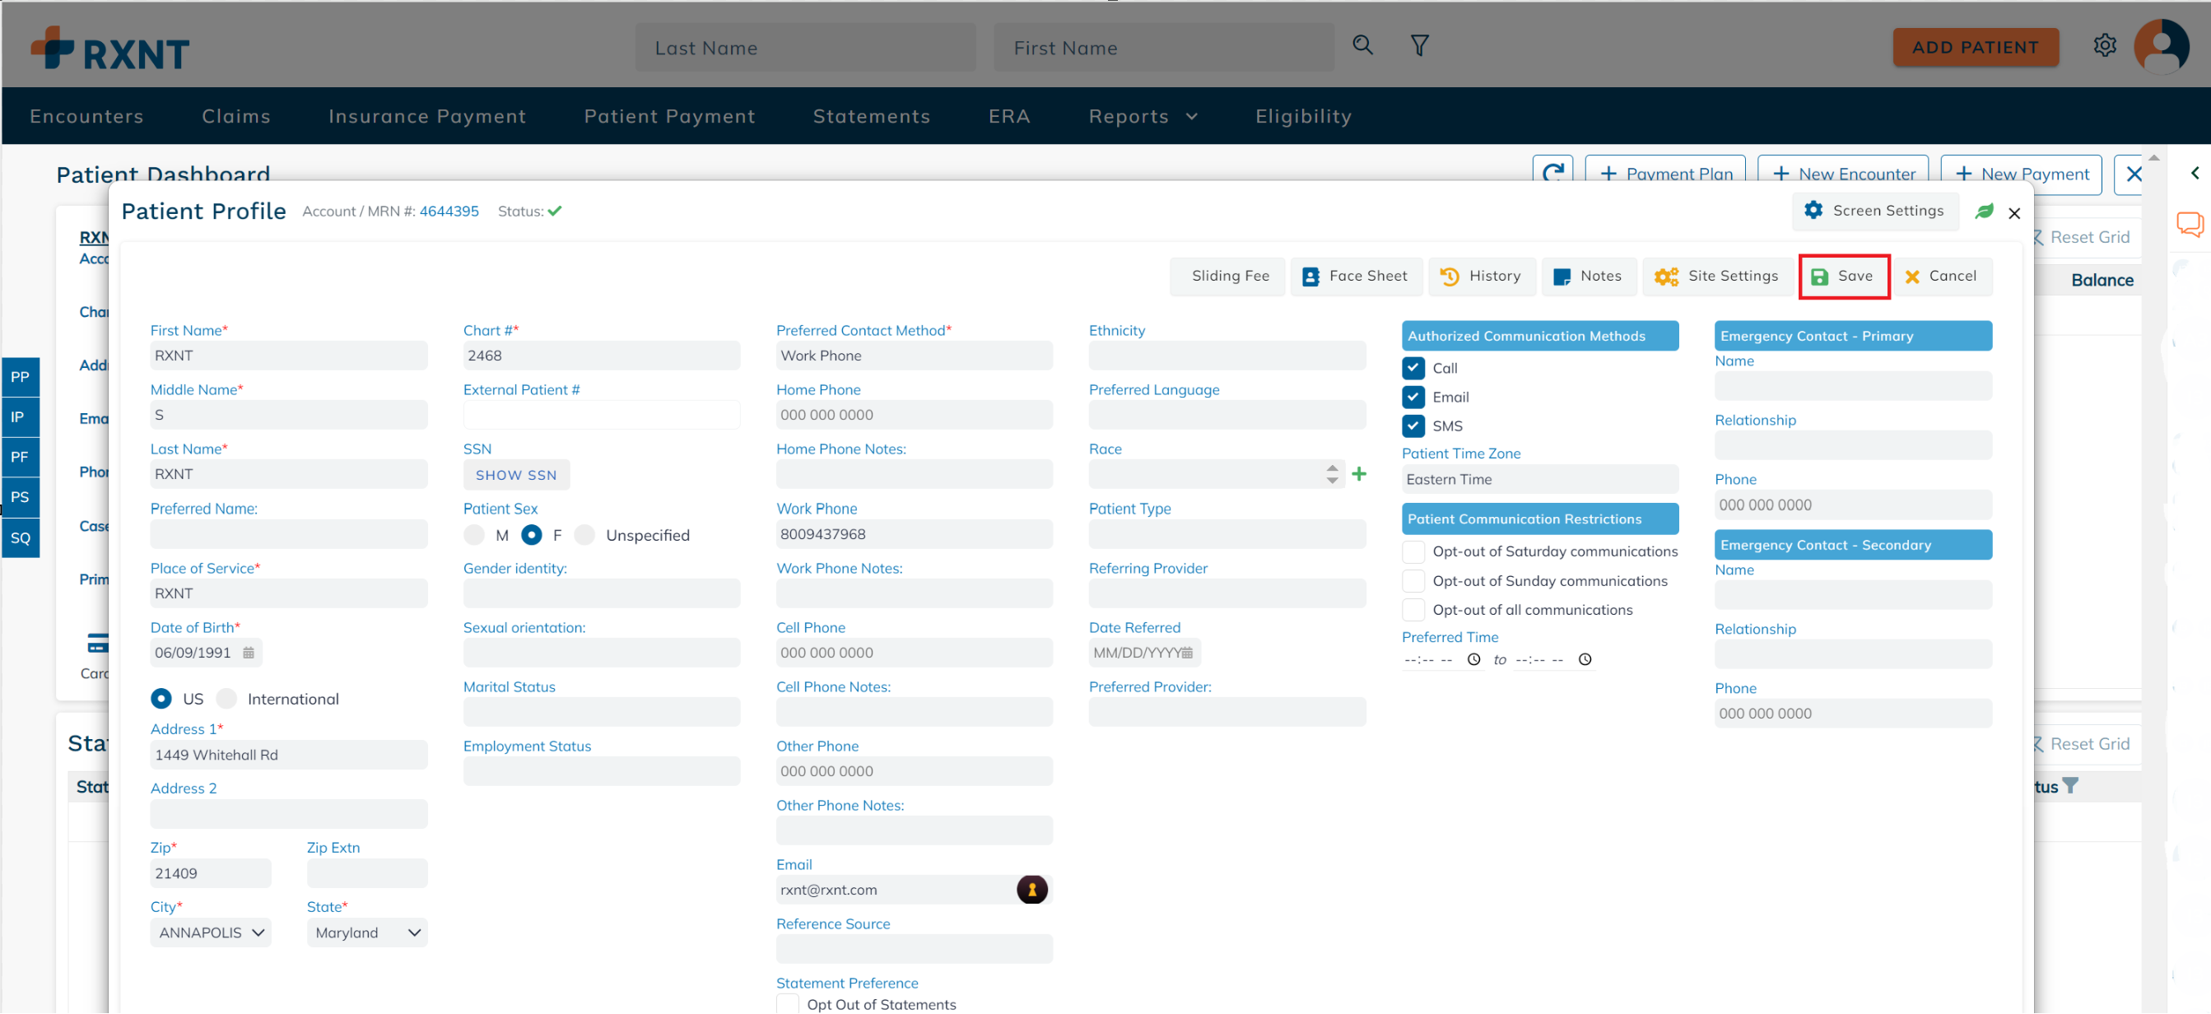Image resolution: width=2211 pixels, height=1014 pixels.
Task: Check Opt-out of Saturday communications
Action: [x=1413, y=551]
